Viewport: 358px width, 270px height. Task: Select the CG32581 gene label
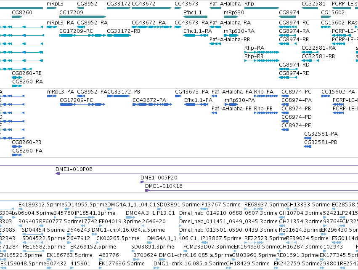[x=313, y=4]
